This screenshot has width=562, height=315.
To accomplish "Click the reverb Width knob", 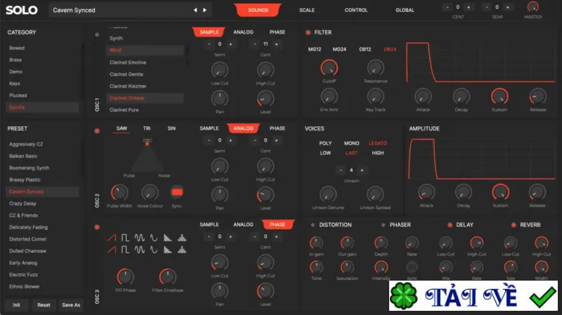I will (542, 267).
